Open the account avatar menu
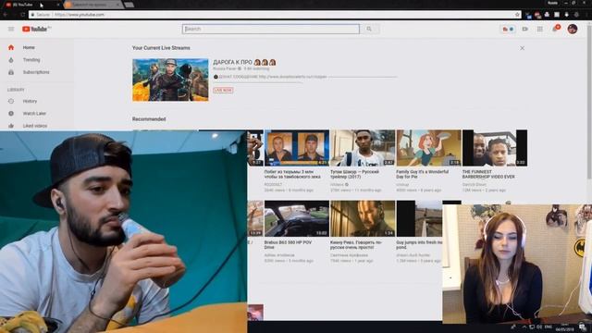The image size is (592, 333). pos(572,29)
